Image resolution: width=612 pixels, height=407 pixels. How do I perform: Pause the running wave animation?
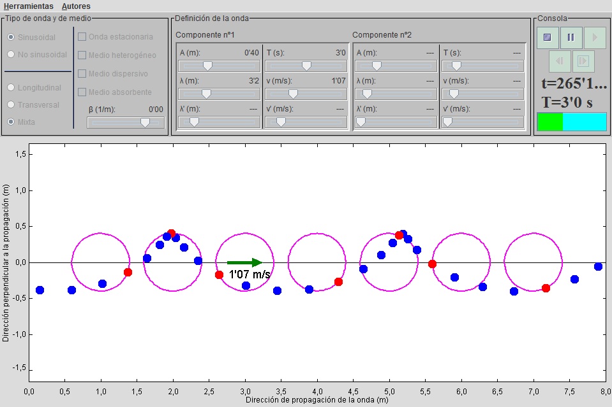tap(571, 38)
